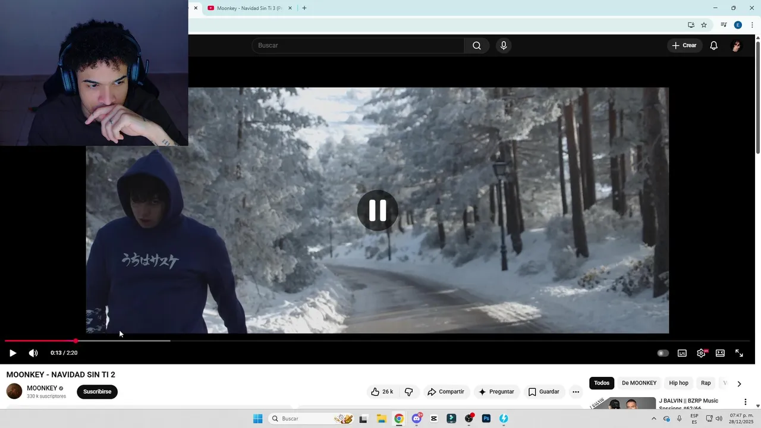The width and height of the screenshot is (761, 428).
Task: Enter fullscreen mode
Action: (739, 353)
